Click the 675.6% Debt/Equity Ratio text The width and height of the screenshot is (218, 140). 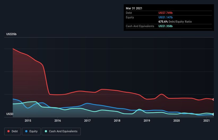[175, 22]
